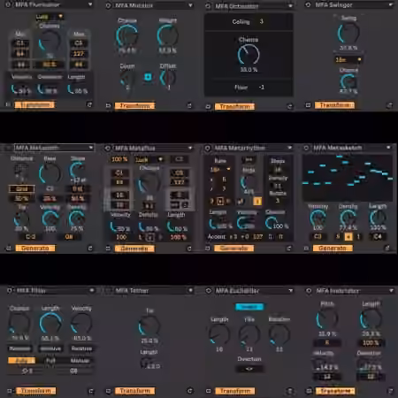The image size is (398, 398).
Task: Toggle the blue square button in Mutator
Action: (x=148, y=77)
